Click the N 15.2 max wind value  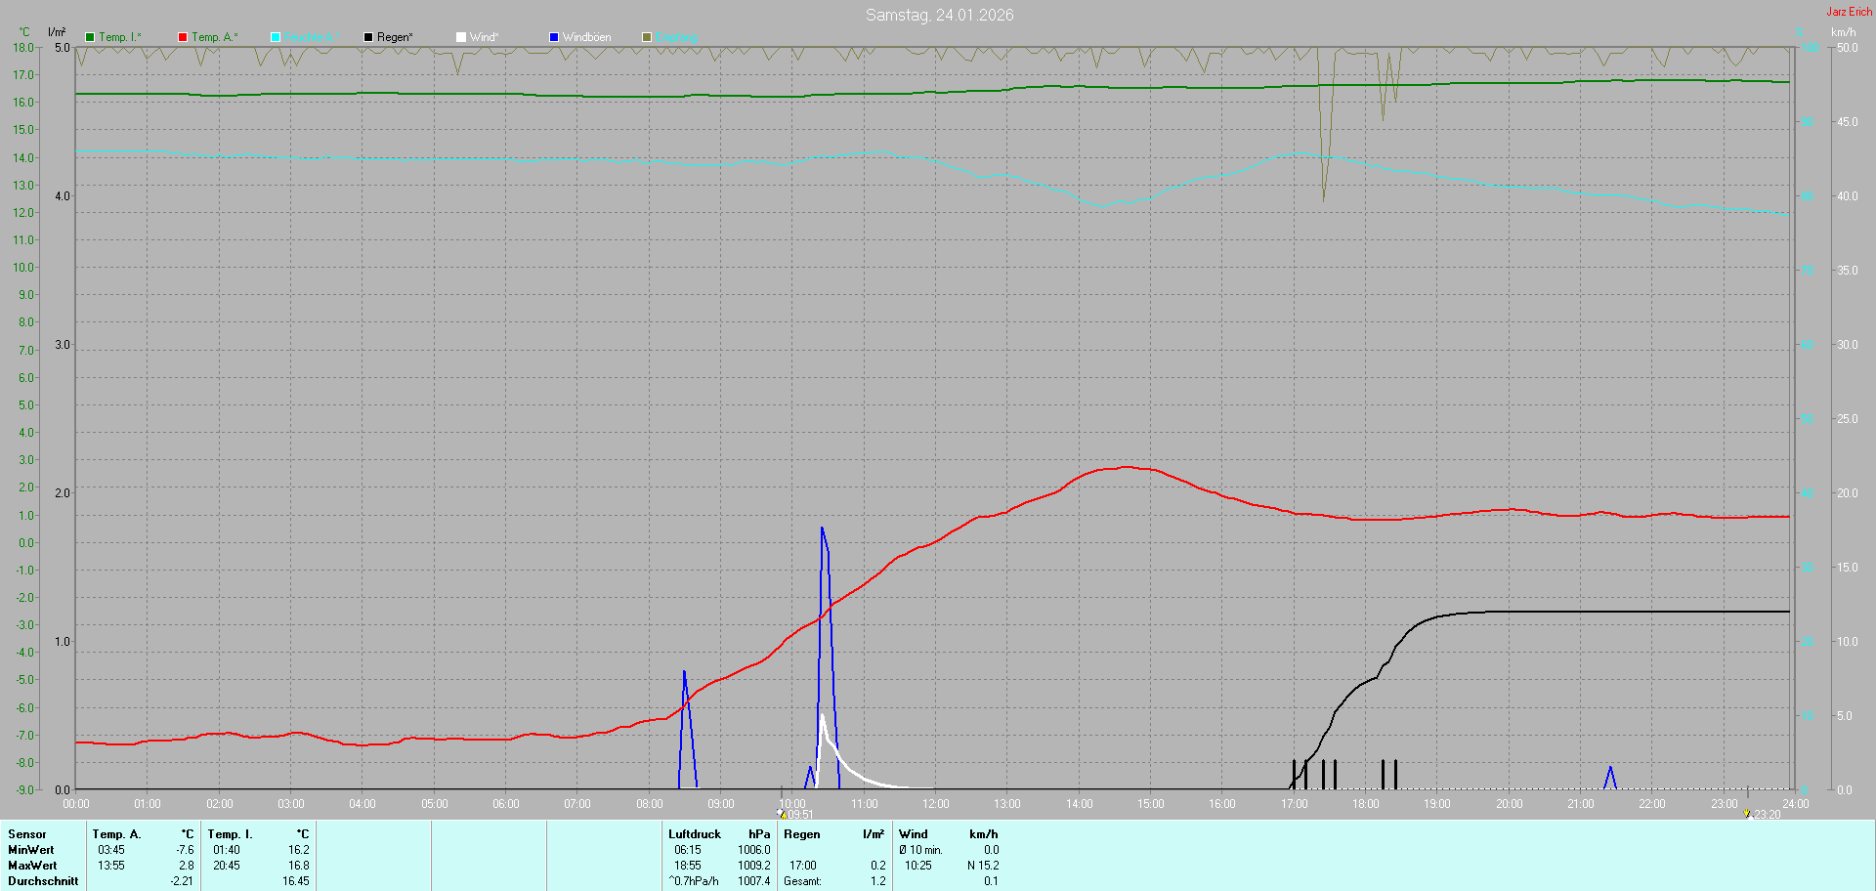click(x=983, y=866)
